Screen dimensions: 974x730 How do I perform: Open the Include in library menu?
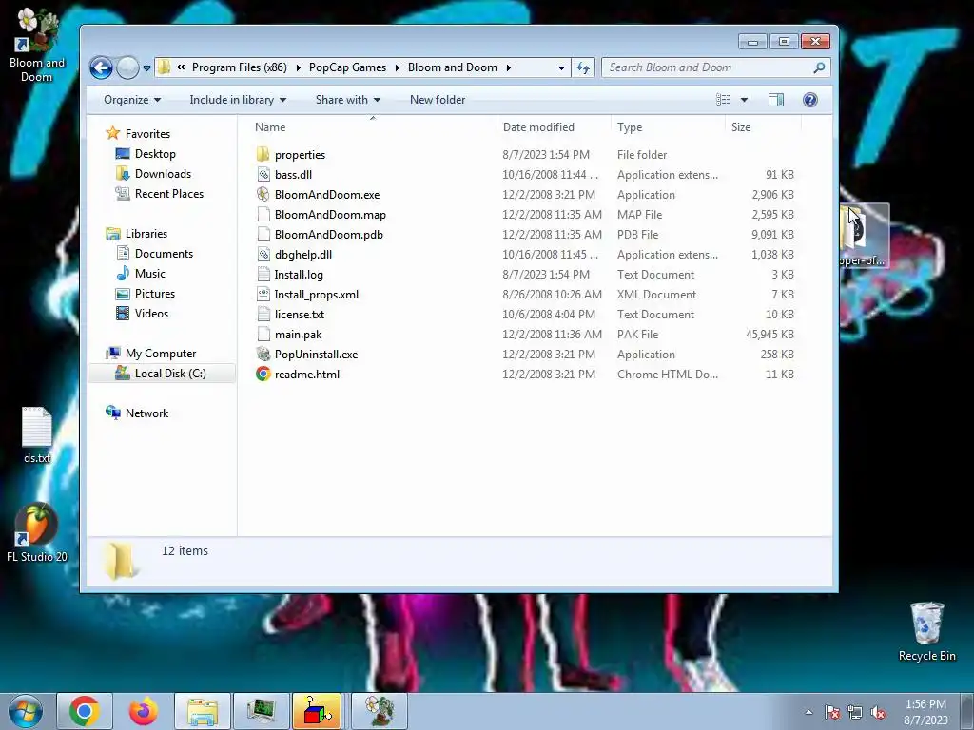(238, 99)
